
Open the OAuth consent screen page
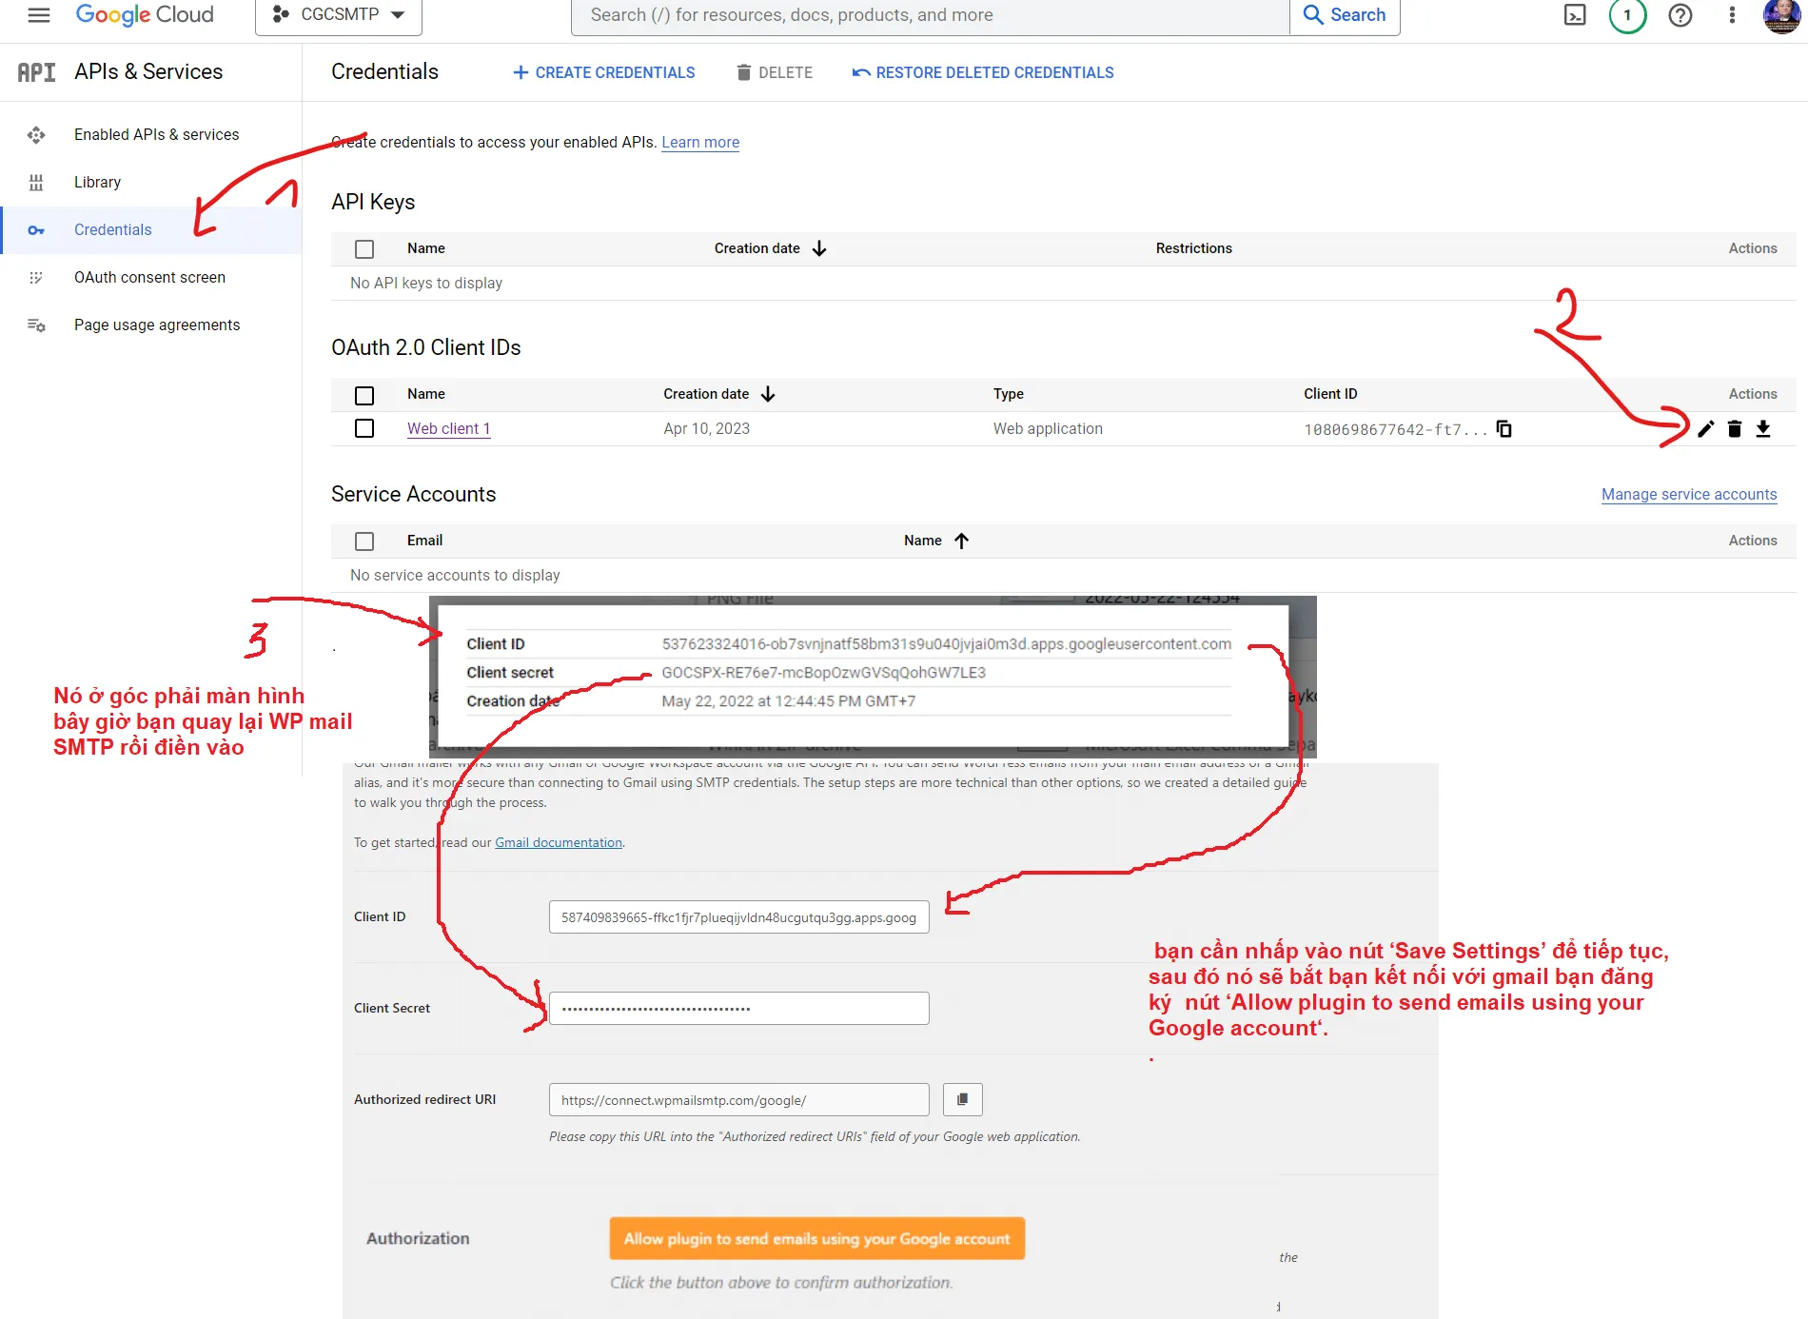coord(150,277)
